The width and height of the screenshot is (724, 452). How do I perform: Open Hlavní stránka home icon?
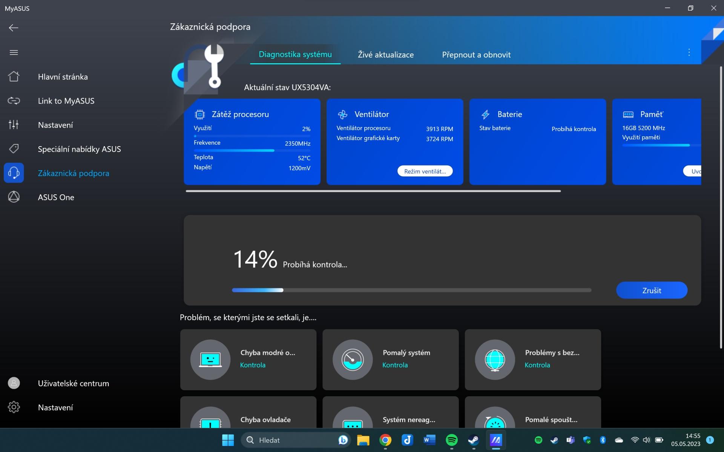tap(14, 76)
